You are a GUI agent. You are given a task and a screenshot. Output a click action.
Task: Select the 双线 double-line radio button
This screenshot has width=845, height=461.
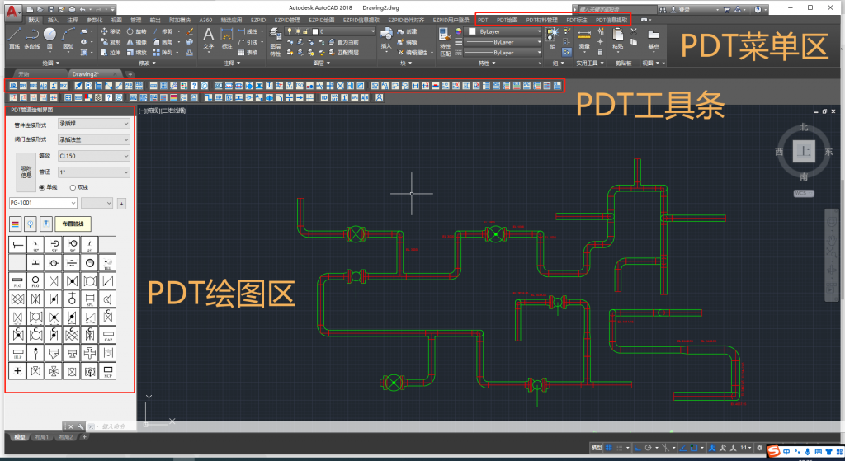73,187
